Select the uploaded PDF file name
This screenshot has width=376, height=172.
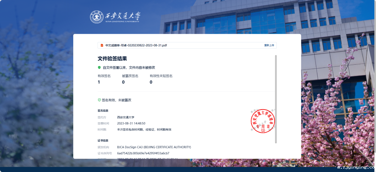tap(136, 45)
